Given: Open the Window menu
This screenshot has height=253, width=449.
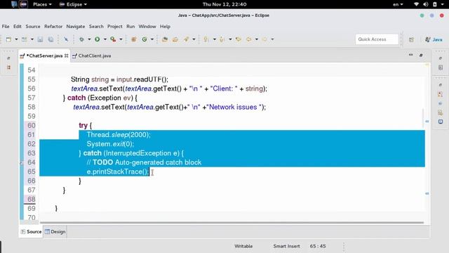Looking at the screenshot, I should pos(147,27).
